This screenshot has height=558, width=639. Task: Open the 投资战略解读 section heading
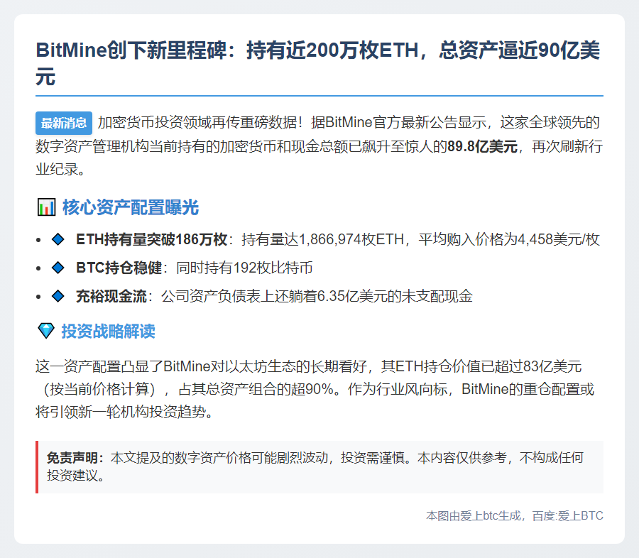(108, 332)
